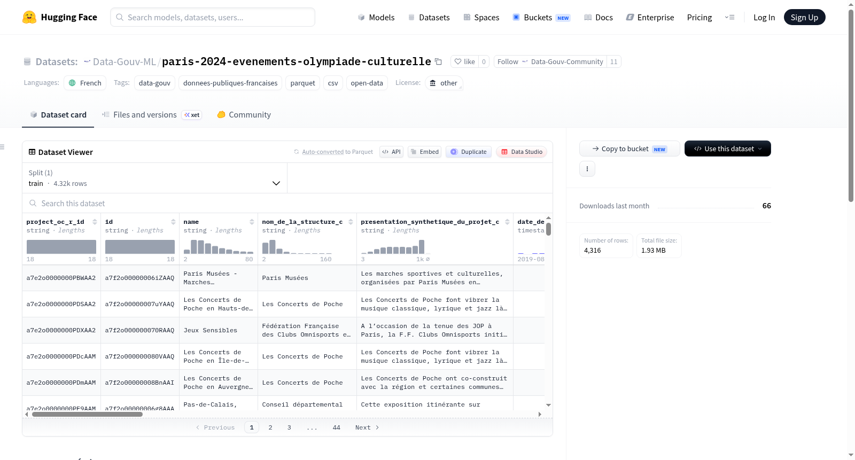Go to page 3 of results

(289, 427)
